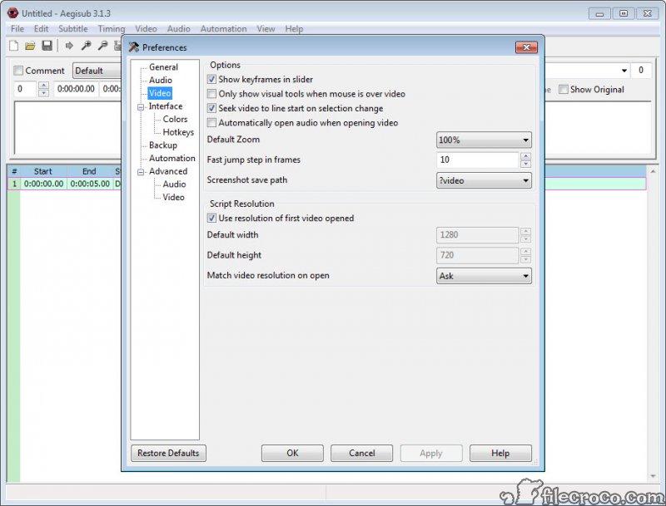Decrease Fast jump step in frames
Image resolution: width=666 pixels, height=506 pixels.
pyautogui.click(x=525, y=164)
